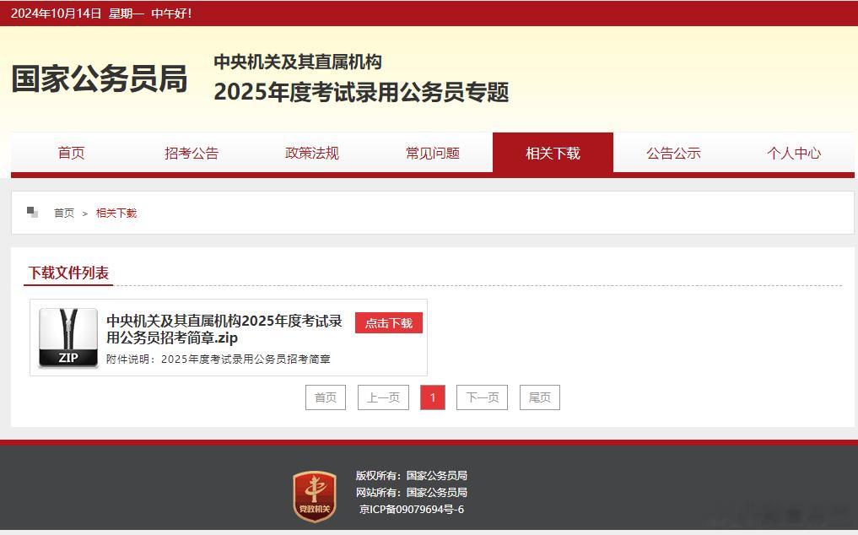The width and height of the screenshot is (858, 535).
Task: Jump to last page with 尾页
Action: point(540,397)
